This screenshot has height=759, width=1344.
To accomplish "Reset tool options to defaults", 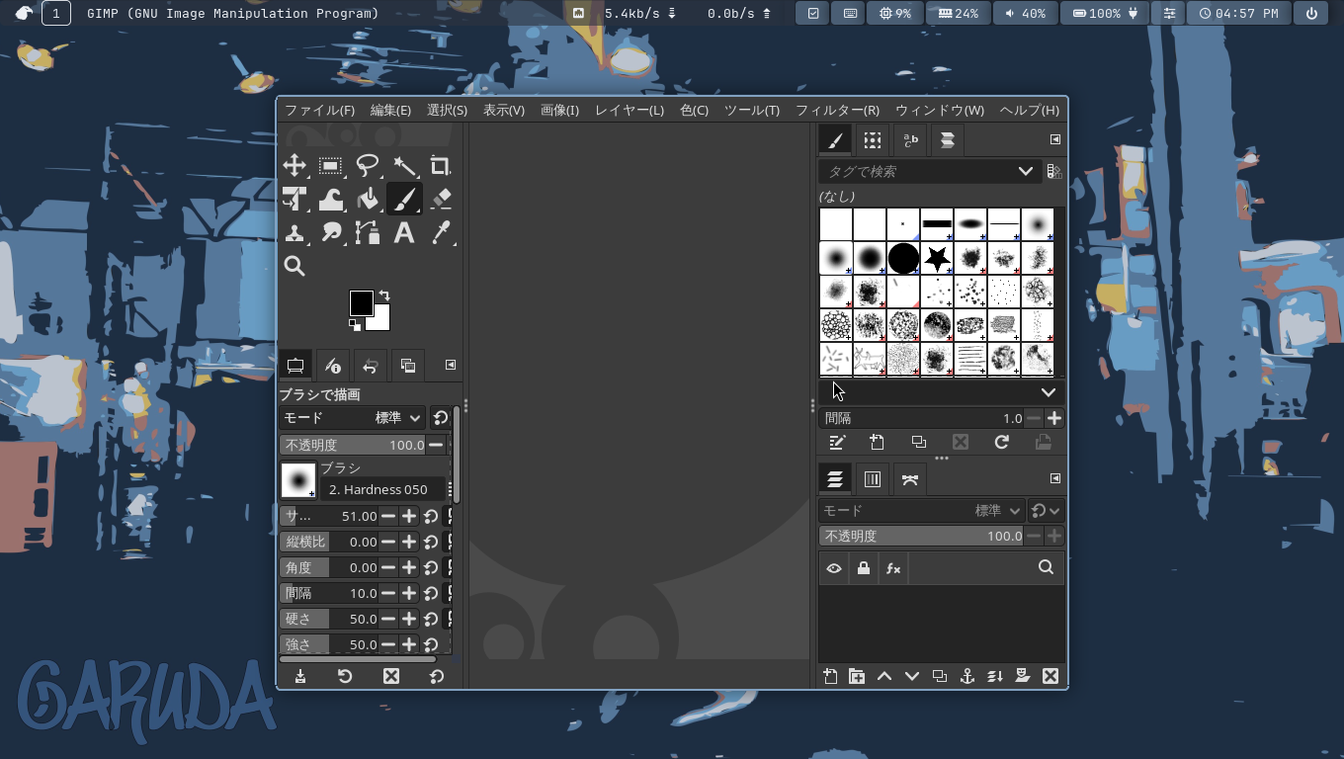I will pos(437,676).
